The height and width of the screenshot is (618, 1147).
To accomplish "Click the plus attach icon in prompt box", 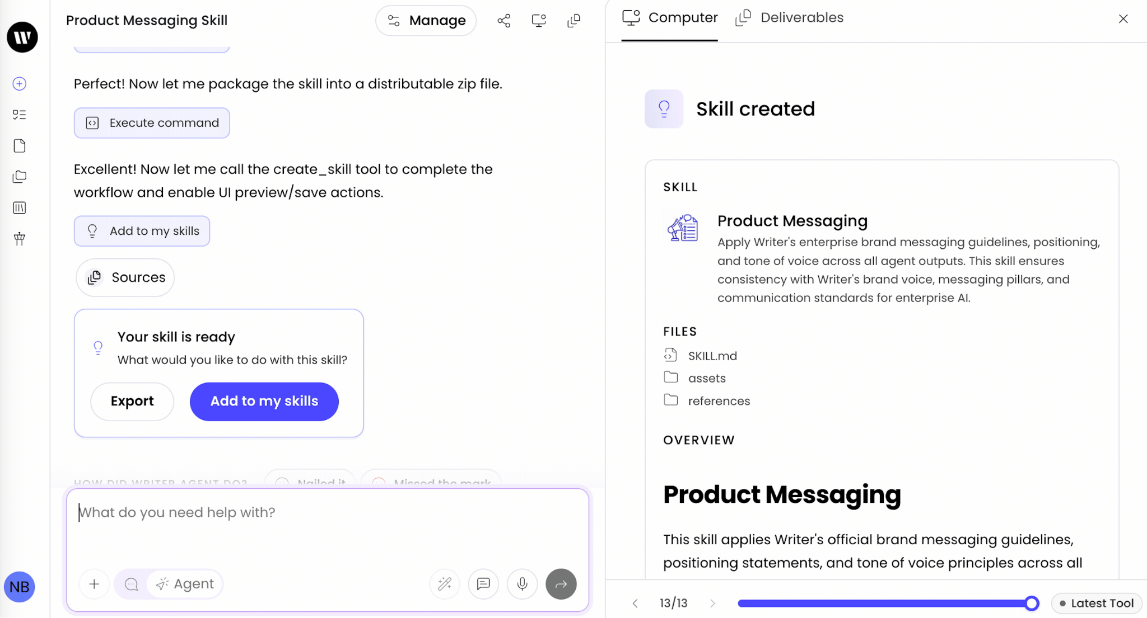I will (94, 584).
